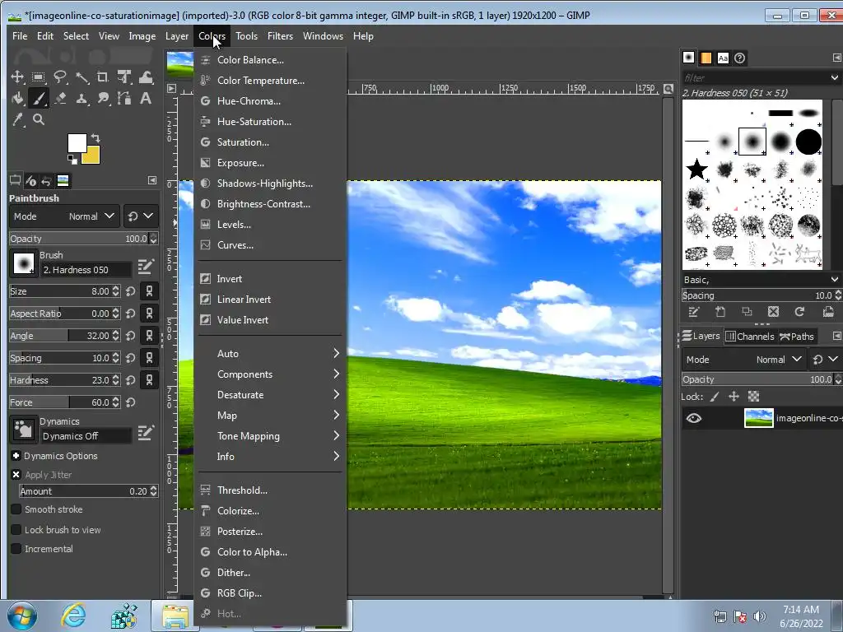The image size is (843, 632).
Task: Select the Rectangle Select tool
Action: pos(38,77)
